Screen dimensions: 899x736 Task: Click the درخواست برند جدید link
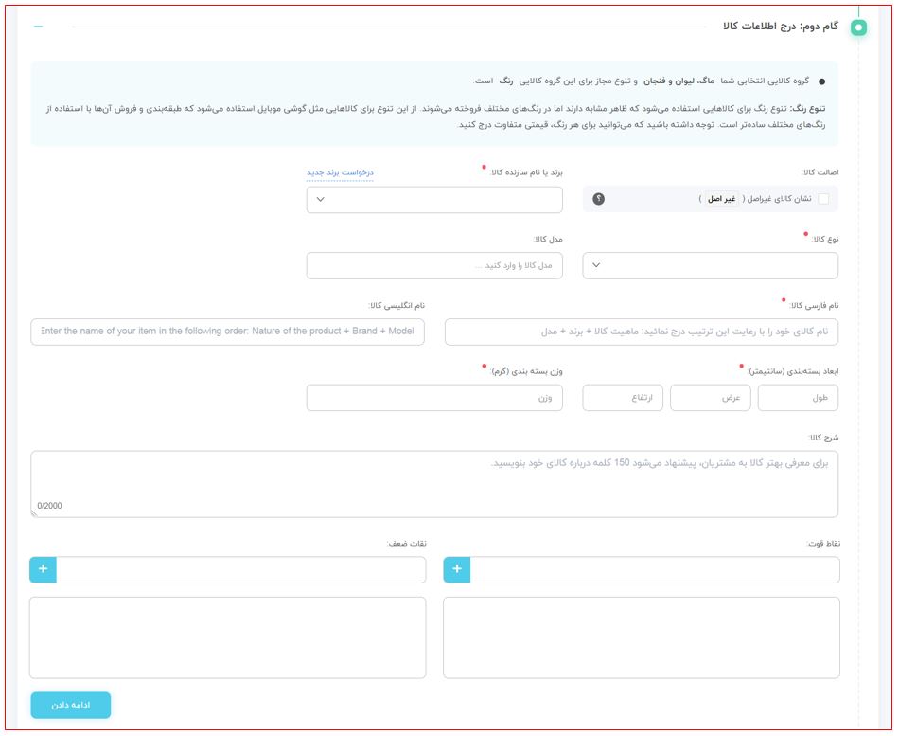pyautogui.click(x=340, y=172)
